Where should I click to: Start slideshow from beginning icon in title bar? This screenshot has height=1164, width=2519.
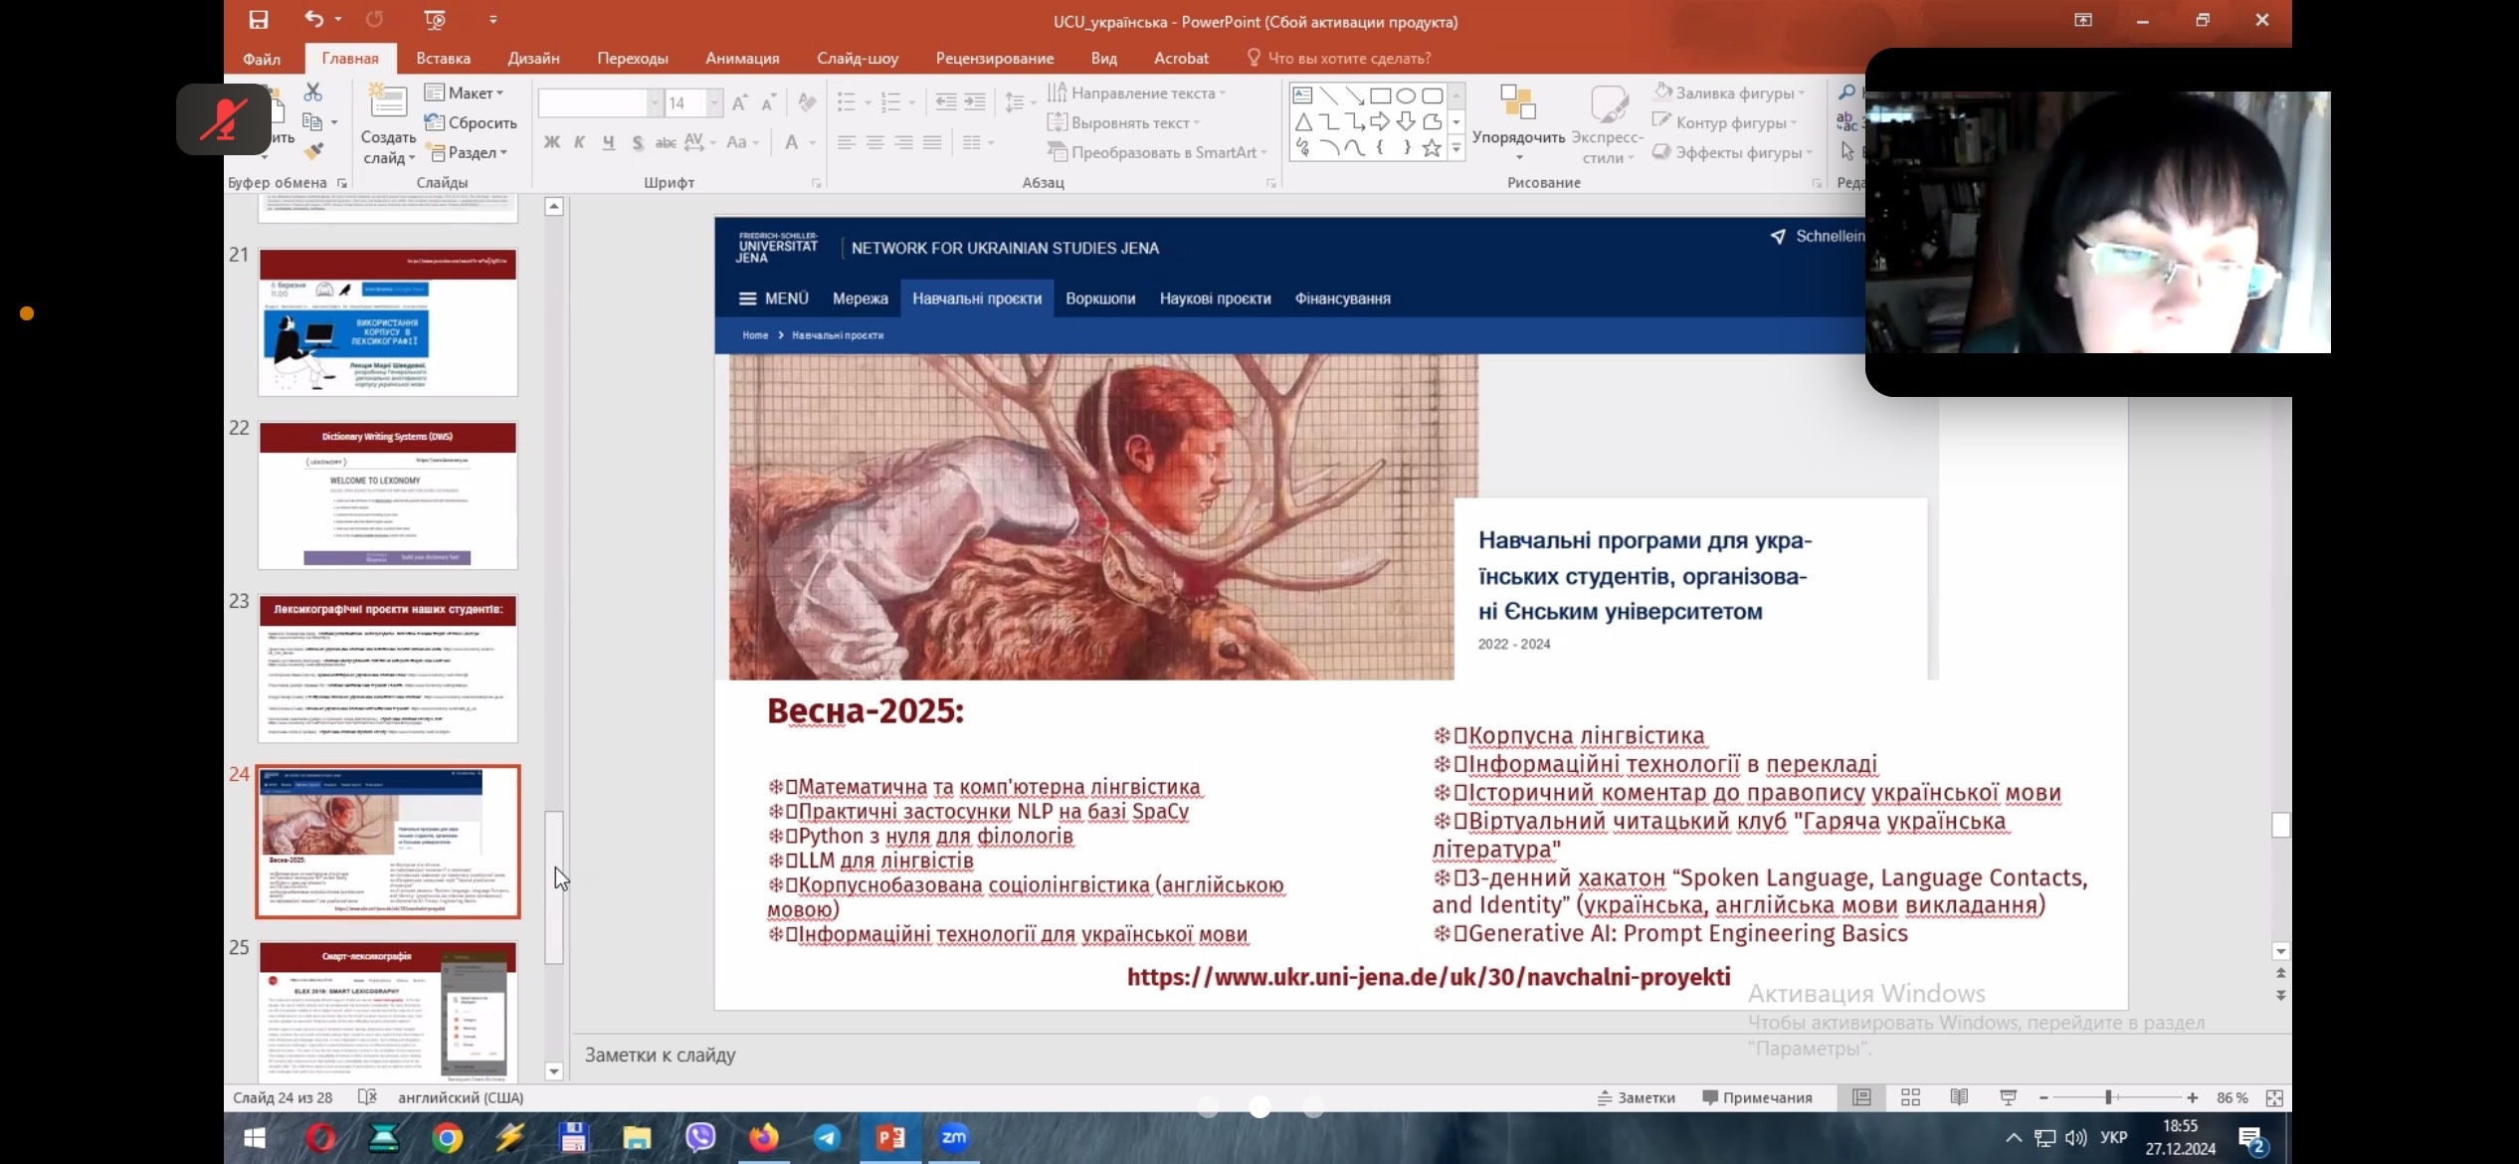pyautogui.click(x=434, y=20)
